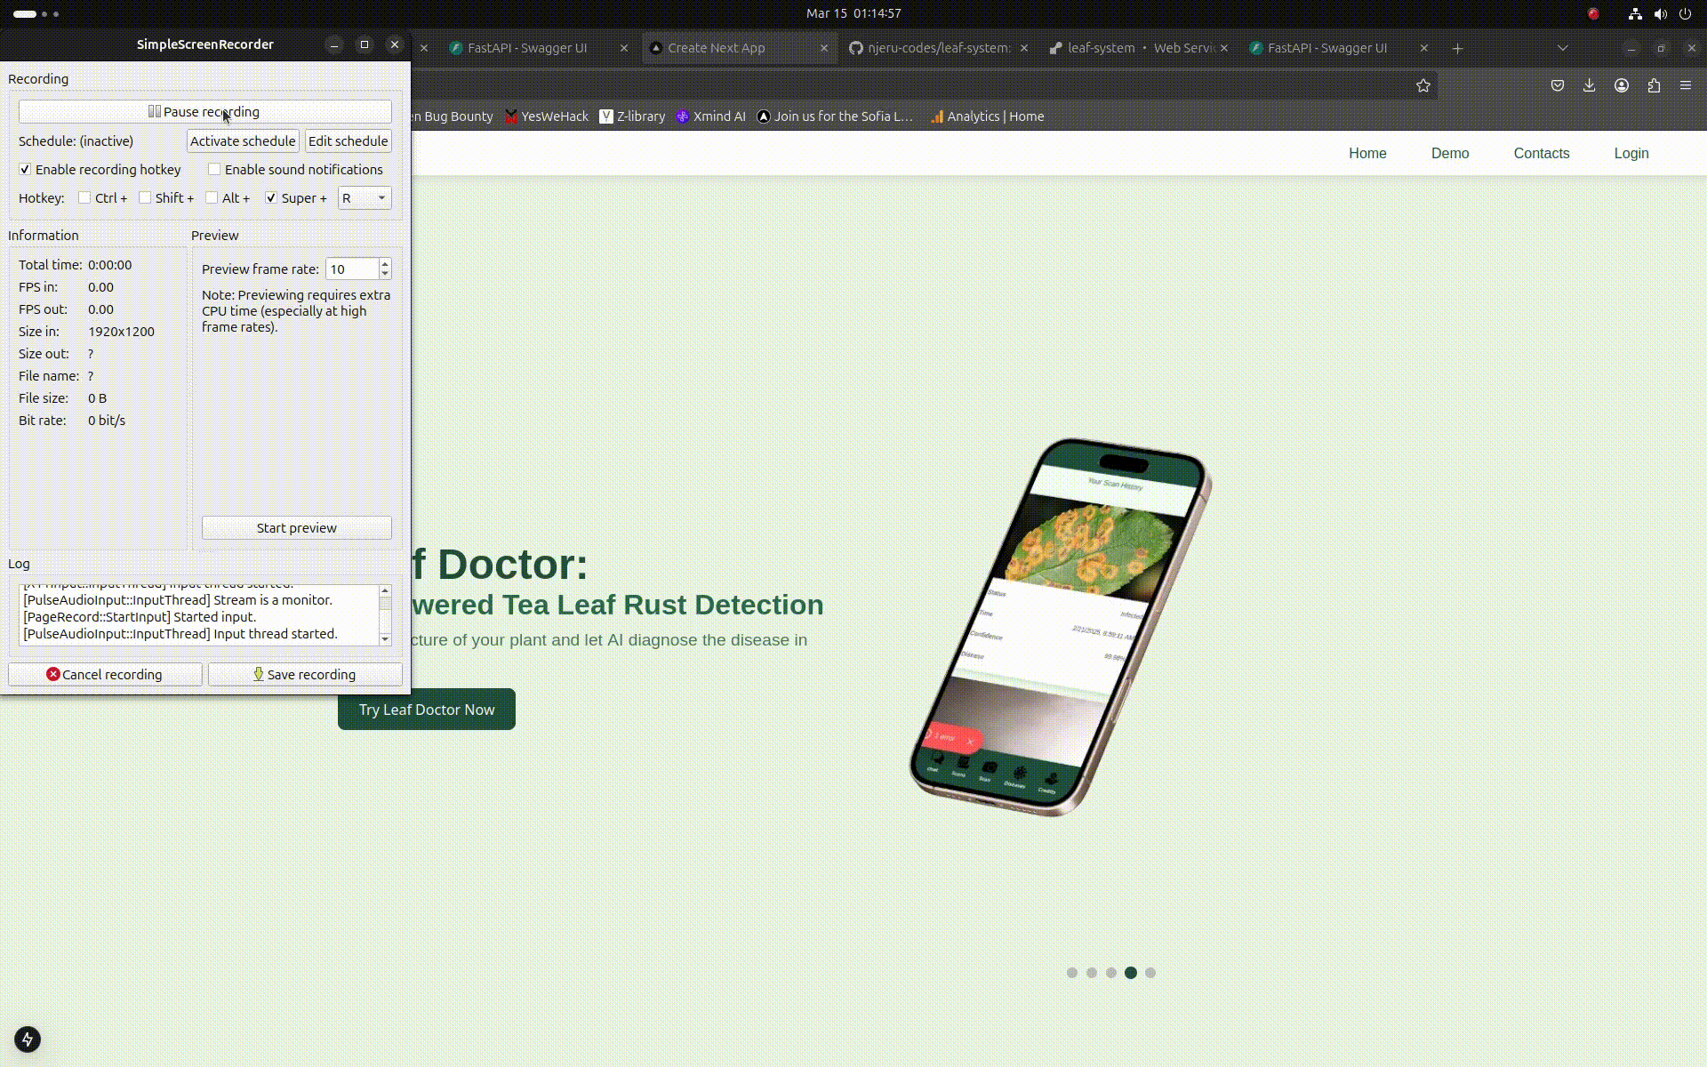This screenshot has width=1707, height=1067.
Task: Open the Firefox account icon
Action: point(1622,85)
